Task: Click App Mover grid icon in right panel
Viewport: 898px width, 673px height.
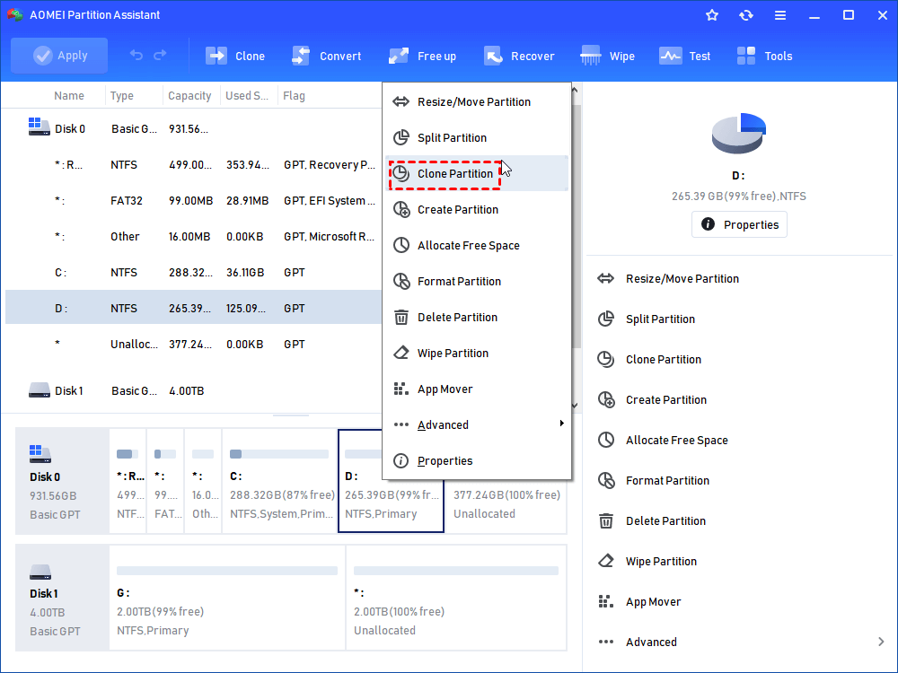Action: pos(605,601)
